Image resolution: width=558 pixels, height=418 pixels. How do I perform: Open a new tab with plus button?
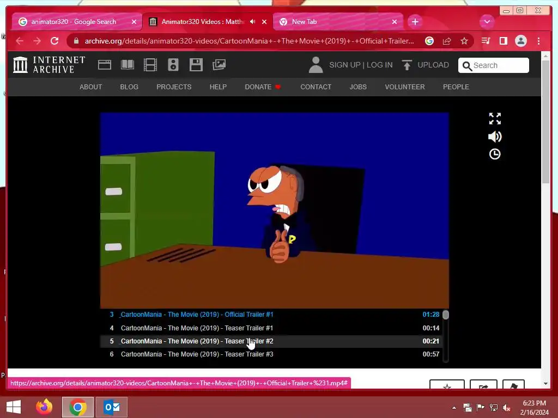point(415,22)
